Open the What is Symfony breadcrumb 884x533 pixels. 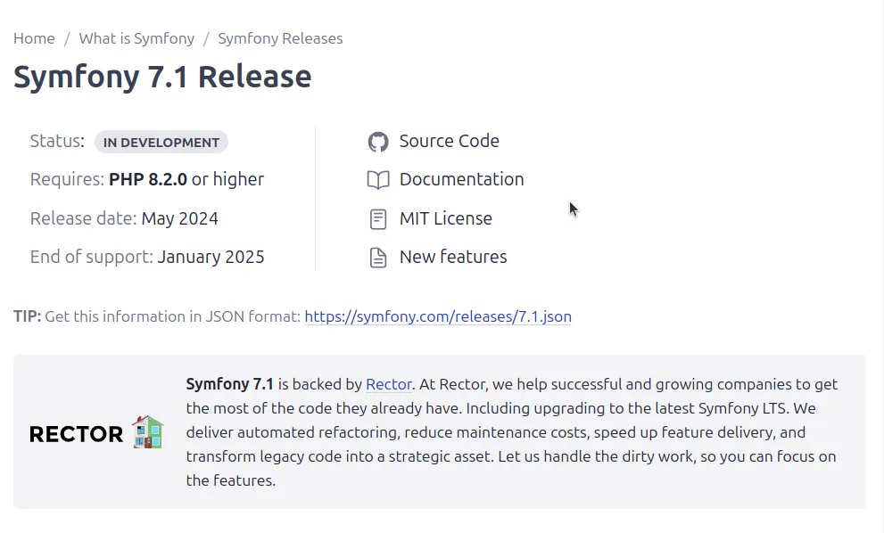pyautogui.click(x=136, y=38)
